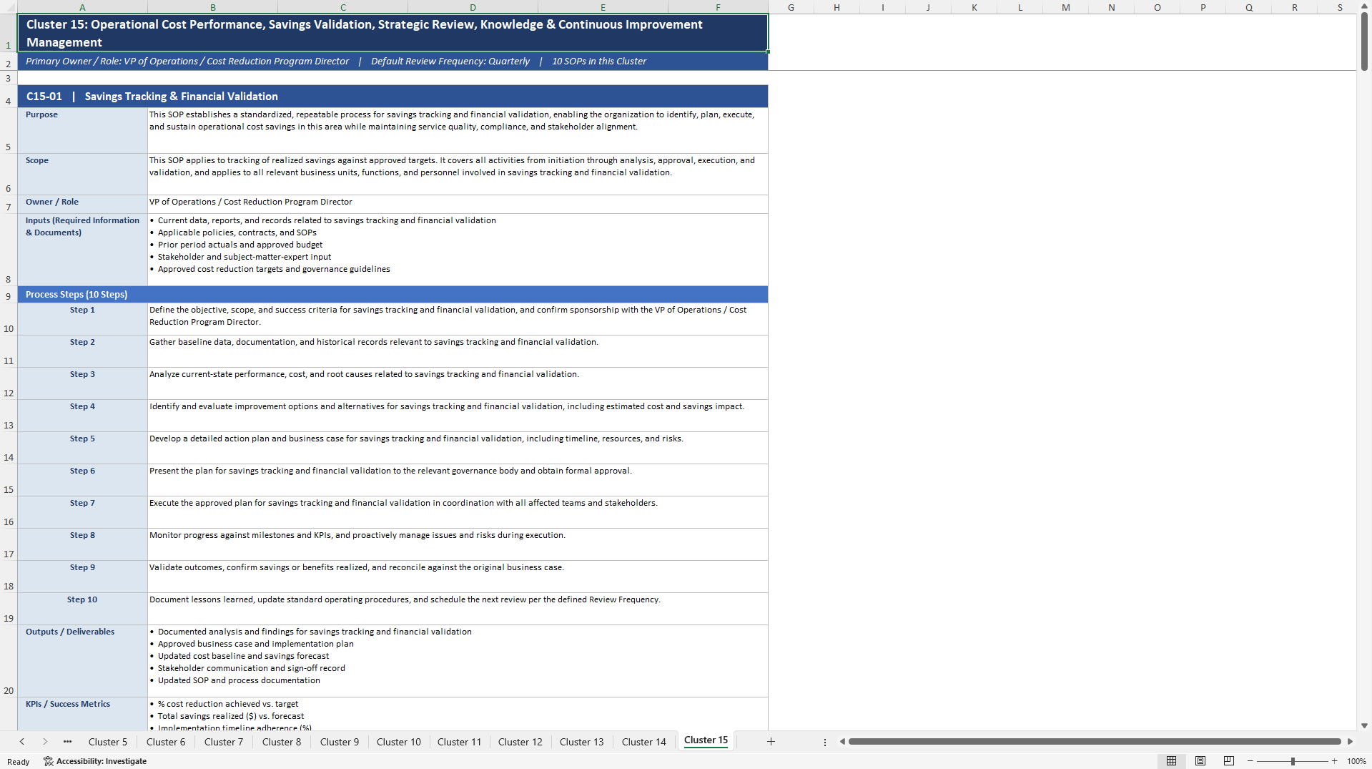Select row 20 header
1372x769 pixels.
coord(9,661)
